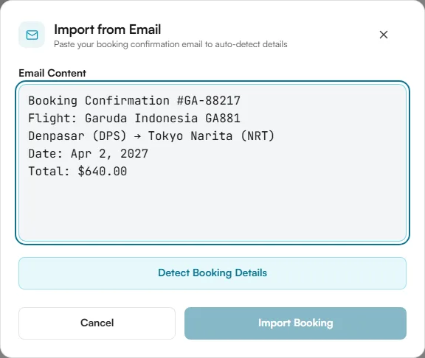
Task: Click the 'Total: $640.00' line
Action: click(x=77, y=172)
